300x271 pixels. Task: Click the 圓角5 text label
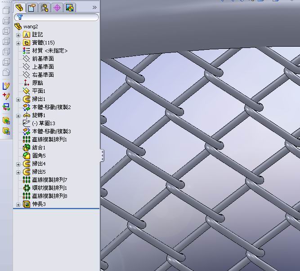pos(39,156)
